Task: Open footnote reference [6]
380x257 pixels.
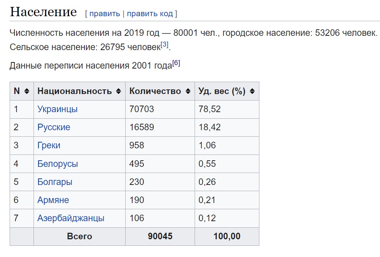Action: pyautogui.click(x=176, y=63)
